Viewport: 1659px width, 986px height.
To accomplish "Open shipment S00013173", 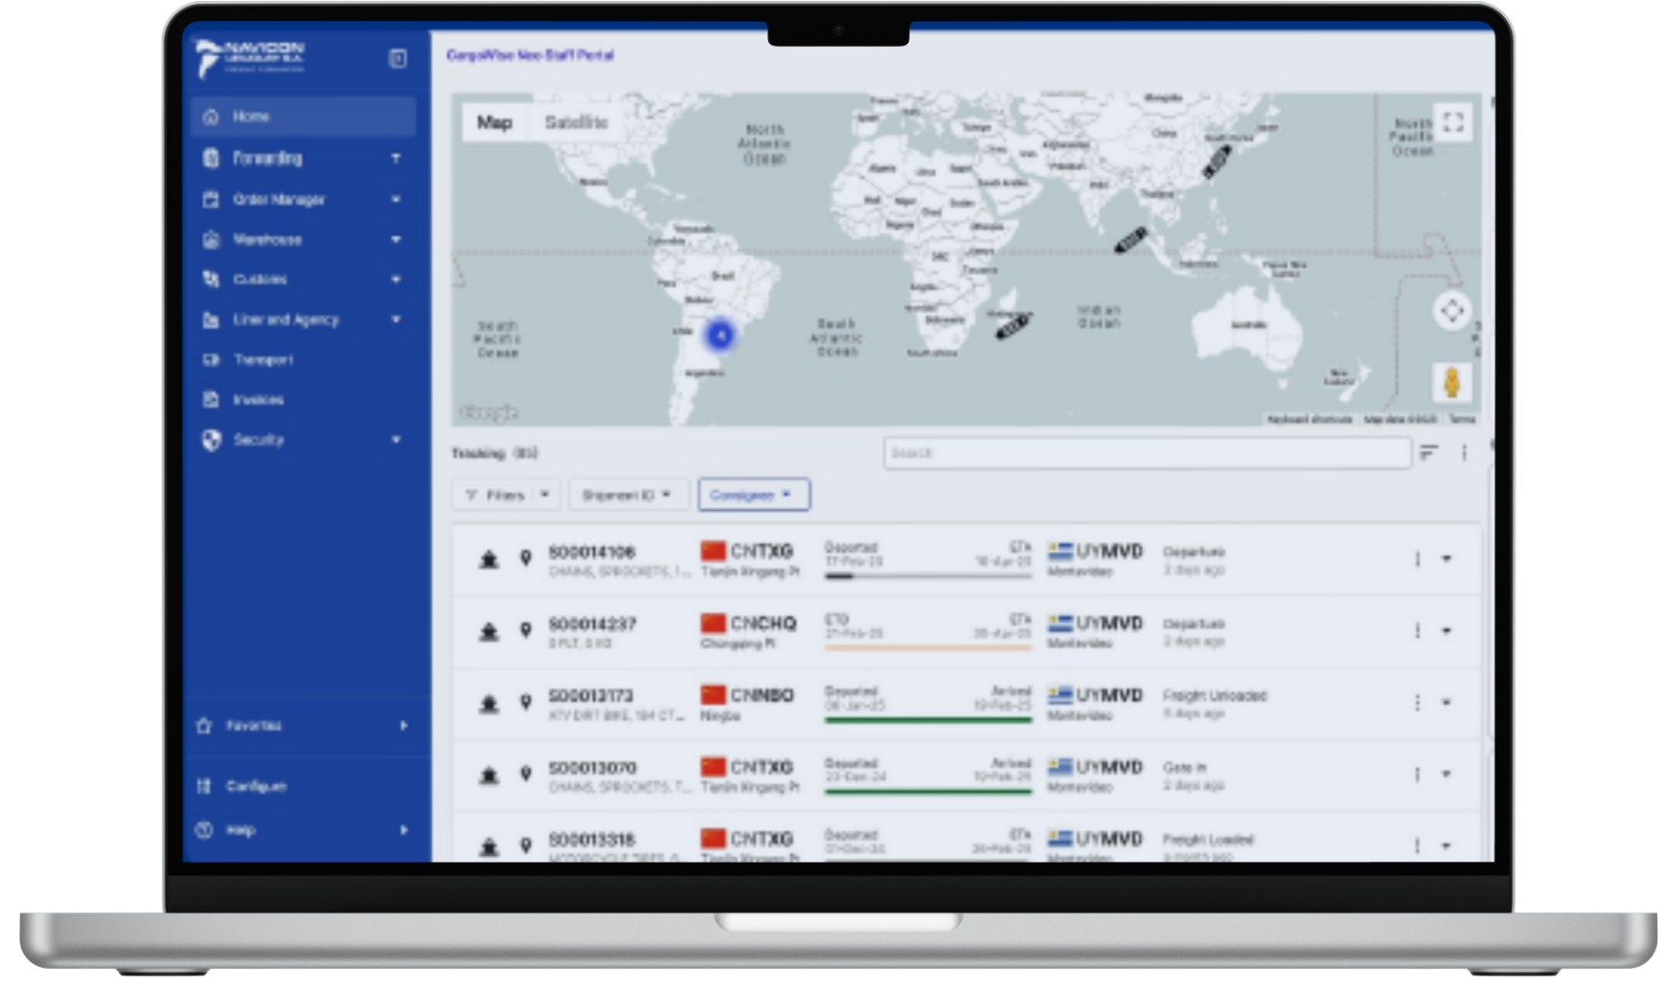I will (x=591, y=696).
